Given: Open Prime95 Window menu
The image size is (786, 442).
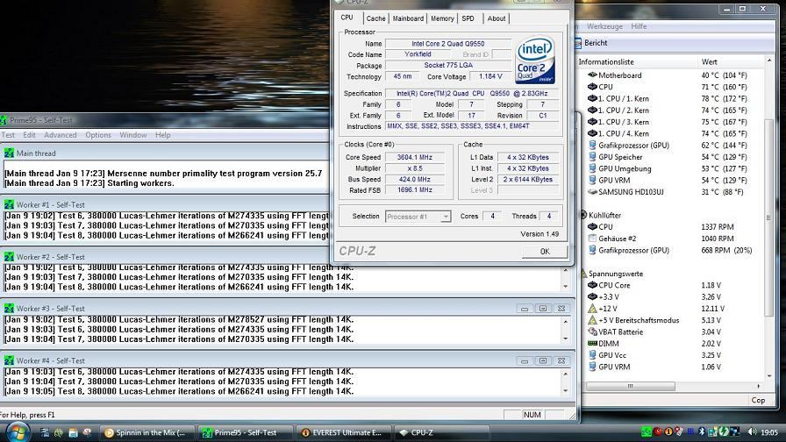Looking at the screenshot, I should point(132,135).
